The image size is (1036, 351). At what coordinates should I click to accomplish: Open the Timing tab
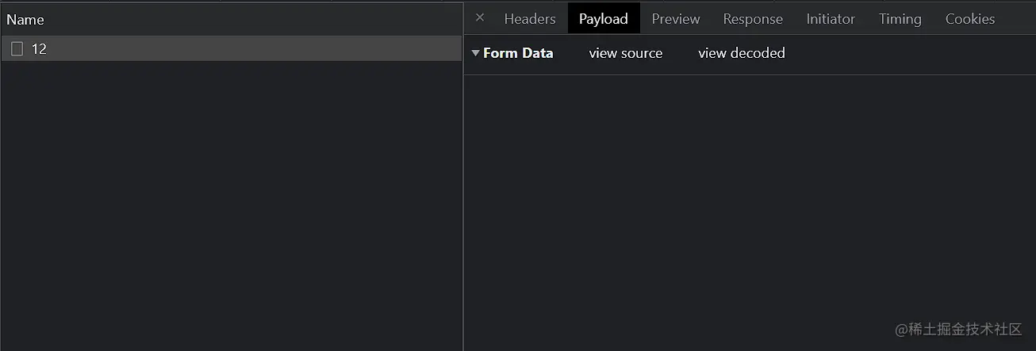[x=900, y=19]
